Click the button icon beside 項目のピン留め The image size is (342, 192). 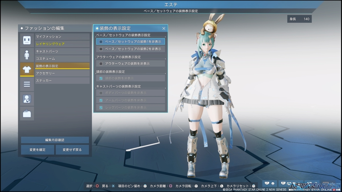click(x=145, y=186)
